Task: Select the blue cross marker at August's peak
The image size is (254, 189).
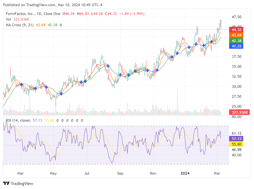Action: pos(108,66)
